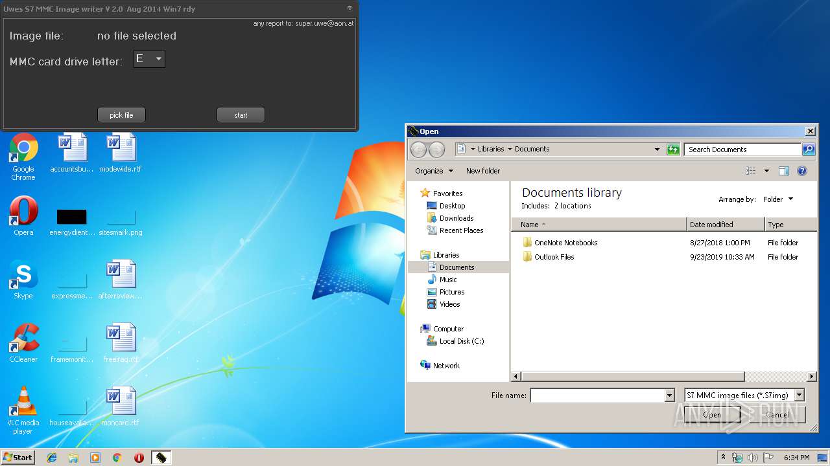
Task: Open the view options dropdown arrow
Action: [x=766, y=171]
